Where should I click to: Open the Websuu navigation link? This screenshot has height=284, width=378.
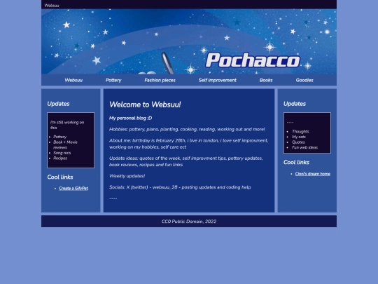click(x=73, y=80)
